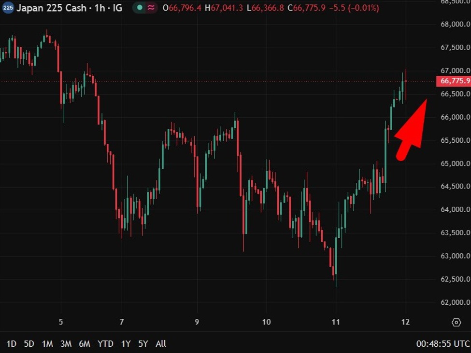
Task: Click date label 9 on time axis
Action: (x=197, y=322)
